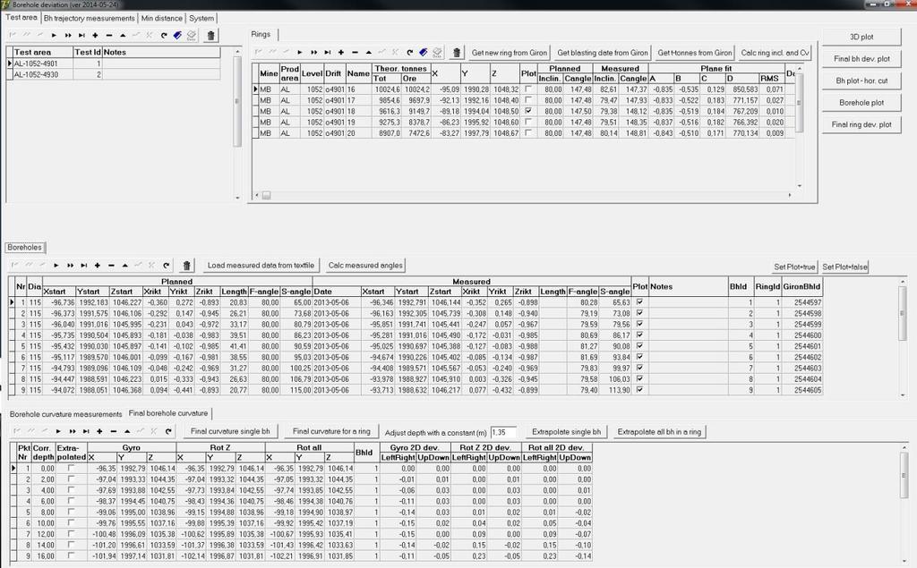The height and width of the screenshot is (568, 917).
Task: Select the Rings tab
Action: click(261, 35)
